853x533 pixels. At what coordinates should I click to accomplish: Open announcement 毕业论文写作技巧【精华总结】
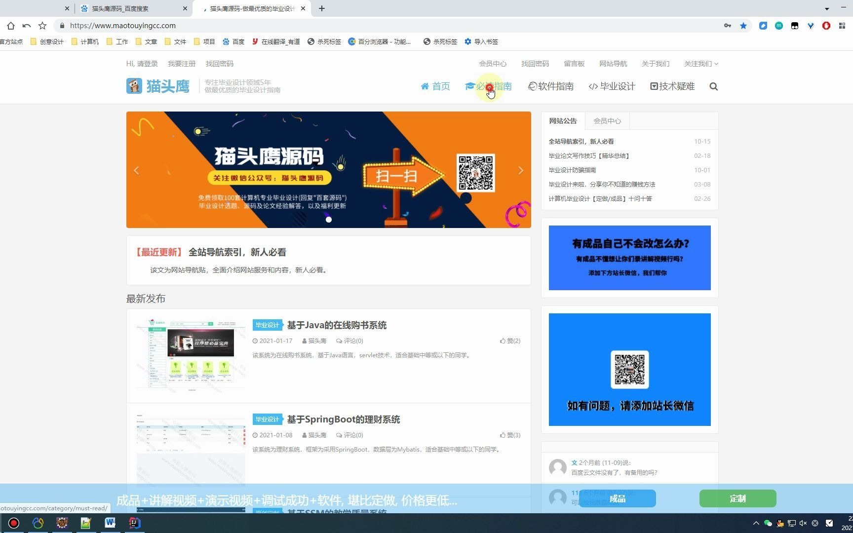pyautogui.click(x=589, y=156)
